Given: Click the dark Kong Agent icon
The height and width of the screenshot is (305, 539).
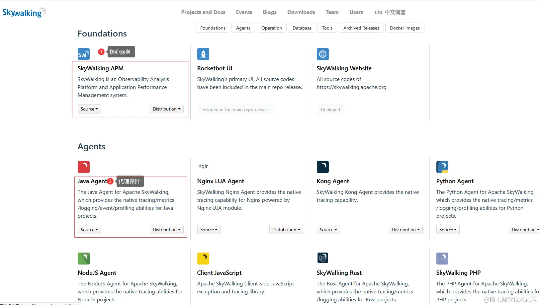Looking at the screenshot, I should [x=323, y=167].
